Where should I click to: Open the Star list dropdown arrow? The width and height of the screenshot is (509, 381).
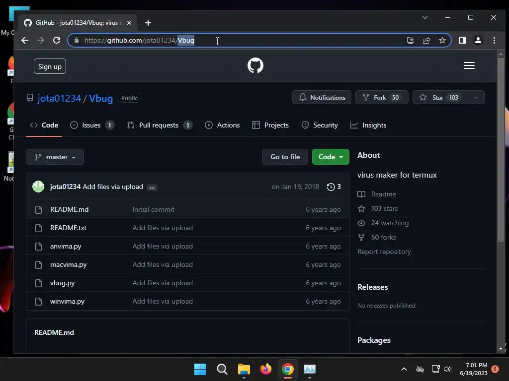476,98
